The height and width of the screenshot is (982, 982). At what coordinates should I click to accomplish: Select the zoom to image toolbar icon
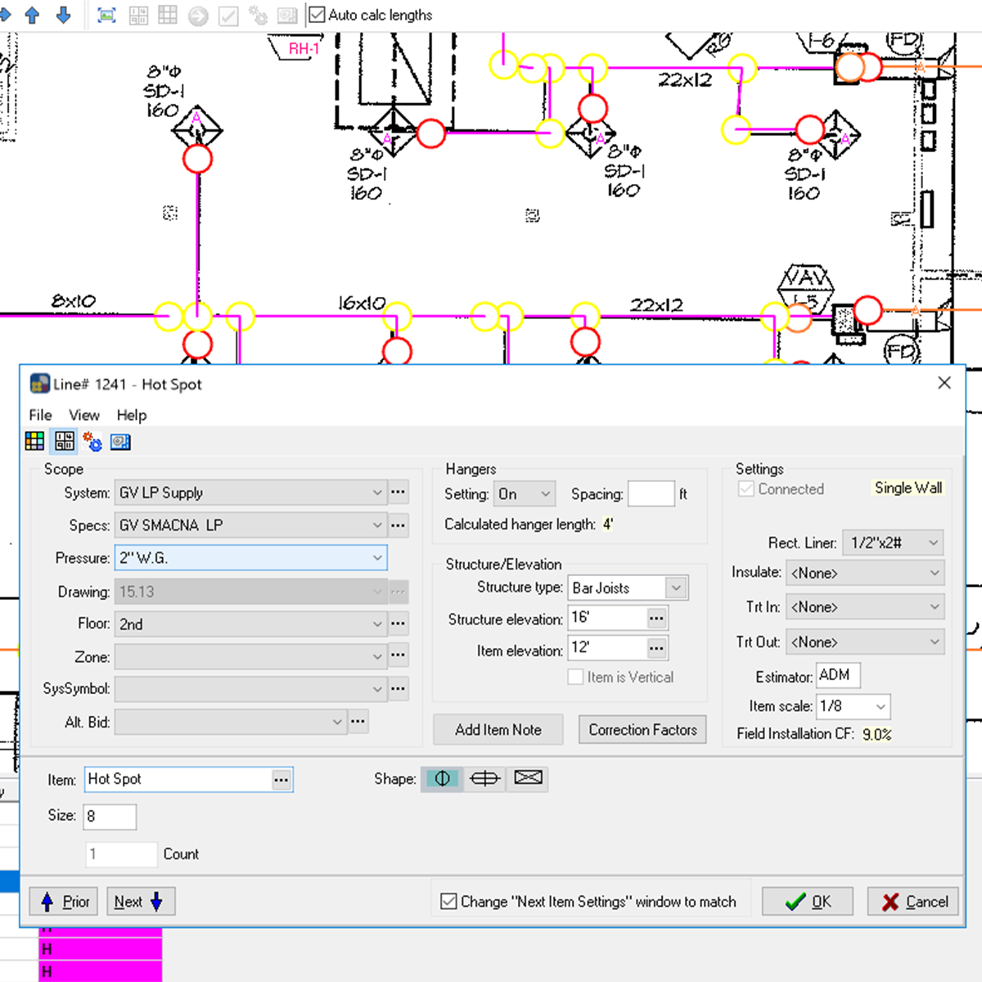[x=106, y=14]
